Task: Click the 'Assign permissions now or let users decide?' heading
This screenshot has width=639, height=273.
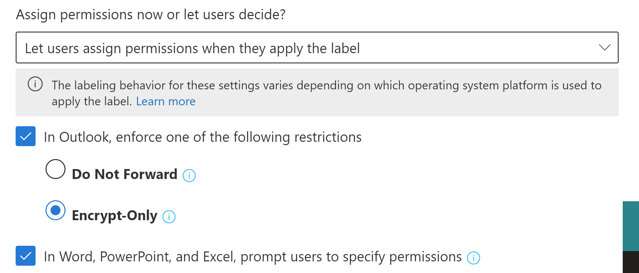Action: click(151, 15)
